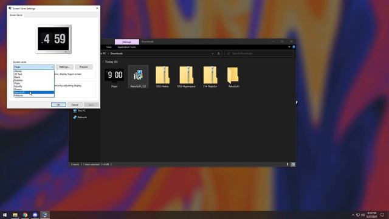Show hidden system tray icons
This screenshot has width=389, height=219.
tap(353, 215)
